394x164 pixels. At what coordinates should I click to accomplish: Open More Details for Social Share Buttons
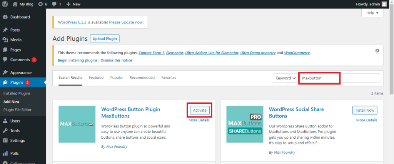[367, 120]
